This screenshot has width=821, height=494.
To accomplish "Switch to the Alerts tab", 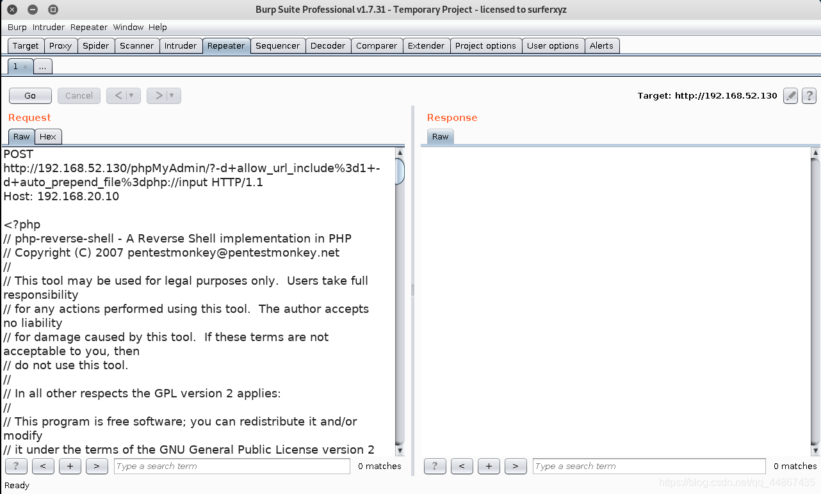I will [601, 45].
